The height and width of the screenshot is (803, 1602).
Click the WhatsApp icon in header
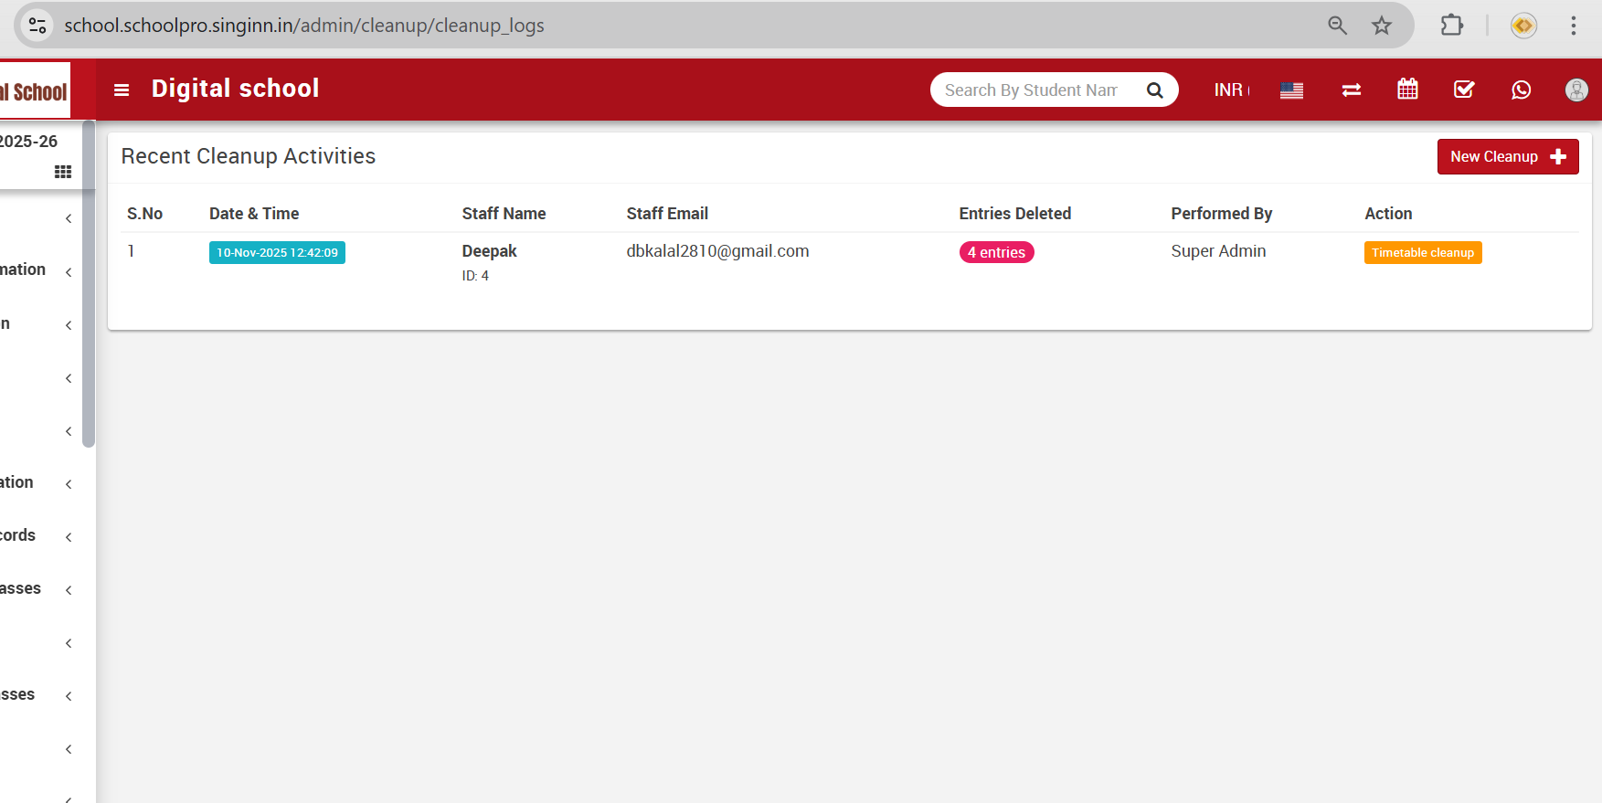click(1521, 90)
